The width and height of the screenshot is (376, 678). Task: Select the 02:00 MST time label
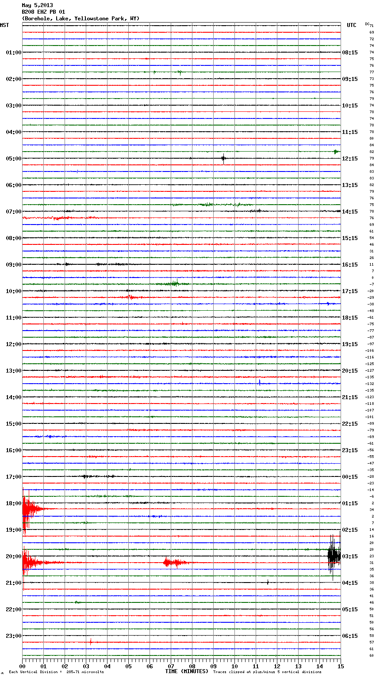(14, 79)
